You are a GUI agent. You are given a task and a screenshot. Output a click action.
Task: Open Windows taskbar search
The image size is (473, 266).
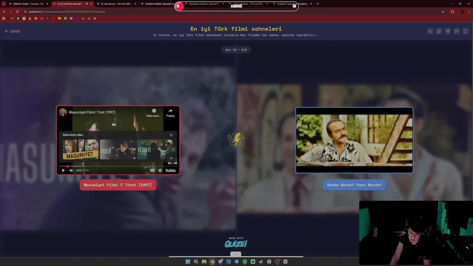point(196,262)
